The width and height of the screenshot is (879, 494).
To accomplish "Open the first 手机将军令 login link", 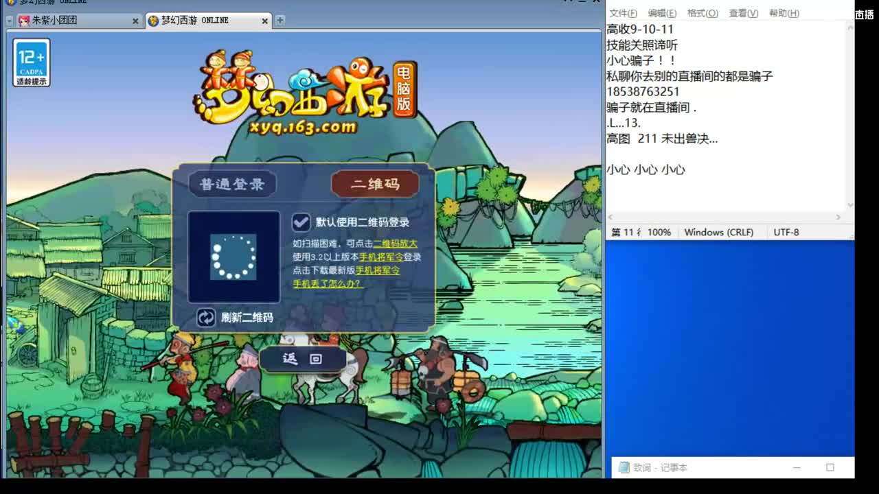I will [x=381, y=257].
